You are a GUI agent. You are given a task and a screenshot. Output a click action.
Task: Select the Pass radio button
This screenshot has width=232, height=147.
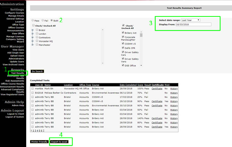tap(32, 20)
